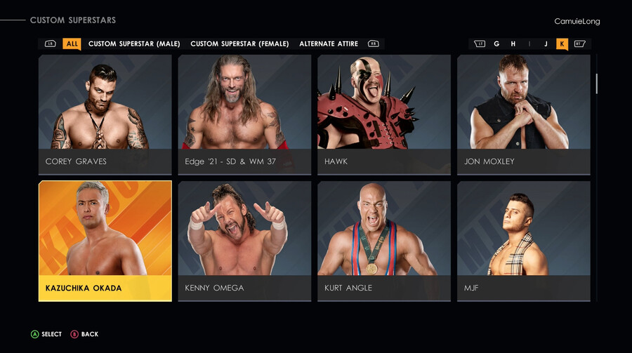Click the LB bumper icon

[51, 44]
